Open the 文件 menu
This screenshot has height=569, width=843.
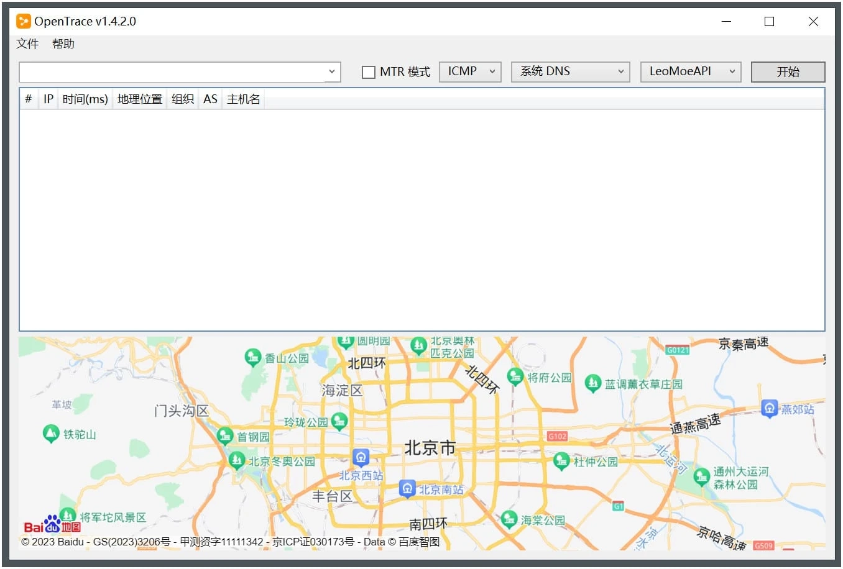[27, 43]
